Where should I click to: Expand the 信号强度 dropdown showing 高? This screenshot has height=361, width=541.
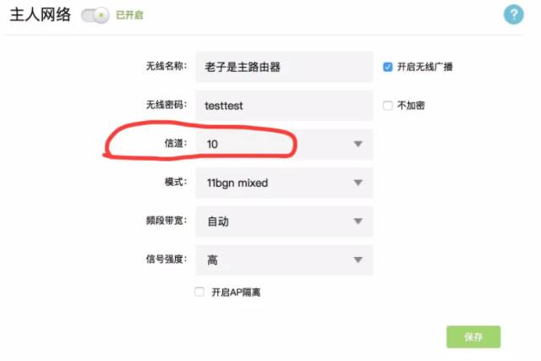[284, 260]
